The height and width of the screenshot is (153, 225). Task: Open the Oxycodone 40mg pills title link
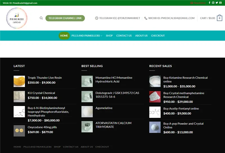pyautogui.click(x=42, y=127)
